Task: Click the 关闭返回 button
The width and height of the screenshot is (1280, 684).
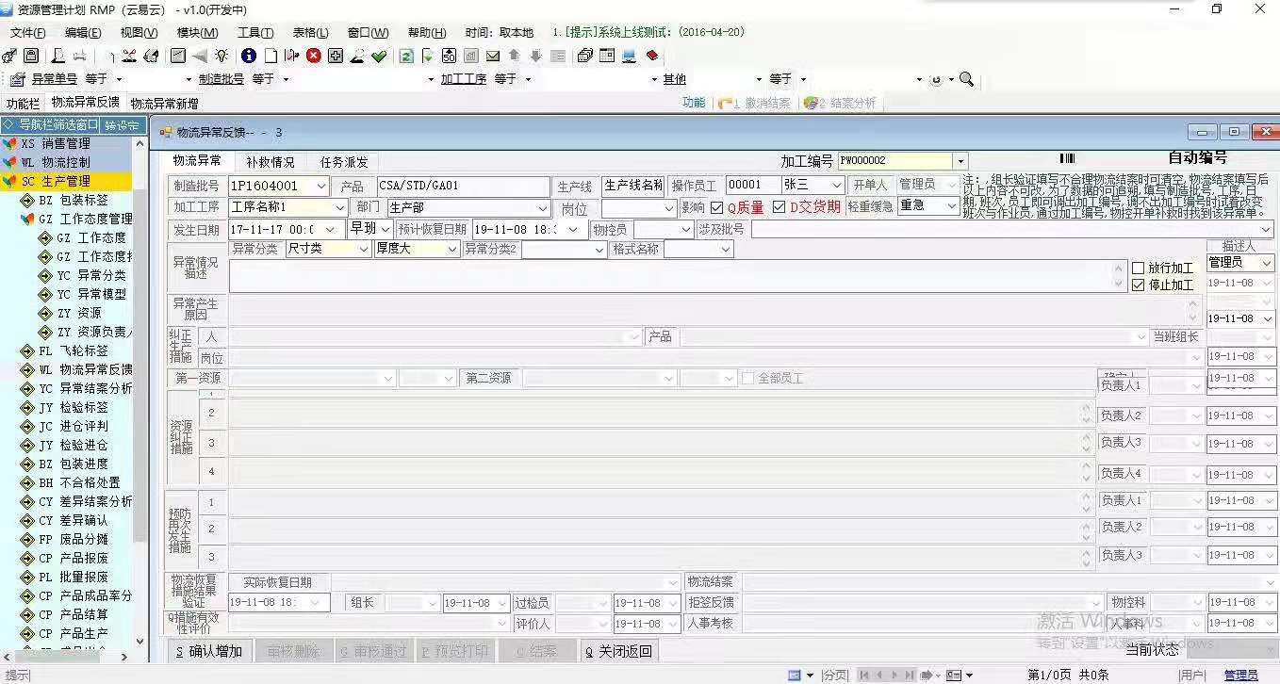Action: [618, 650]
